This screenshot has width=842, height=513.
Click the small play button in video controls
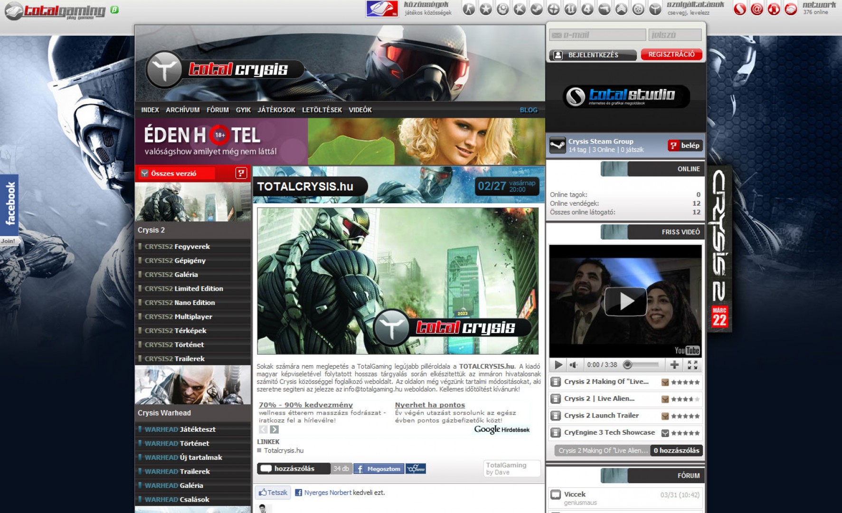coord(558,365)
